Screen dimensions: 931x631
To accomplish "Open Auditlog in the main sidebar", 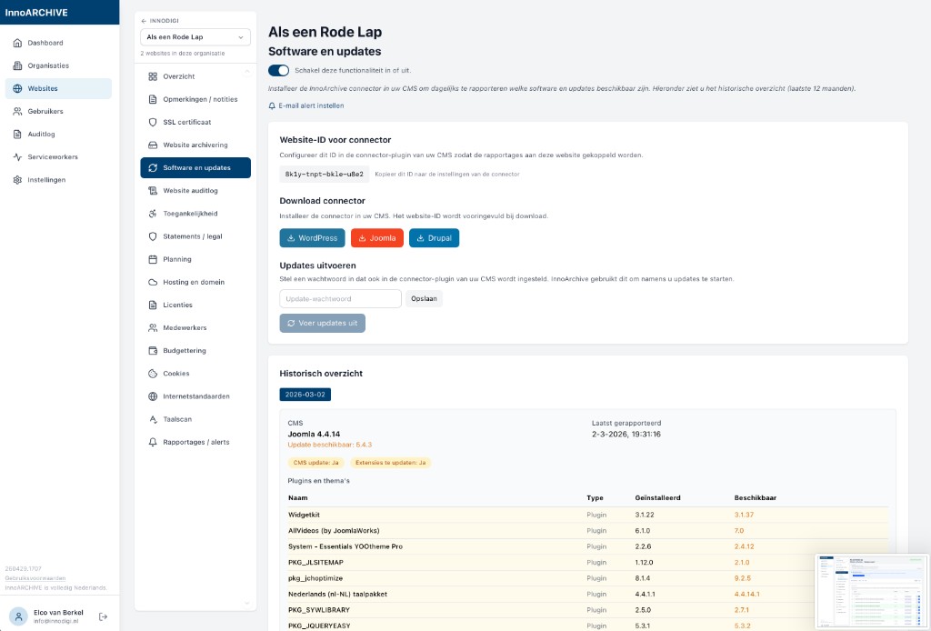I will [x=41, y=135].
